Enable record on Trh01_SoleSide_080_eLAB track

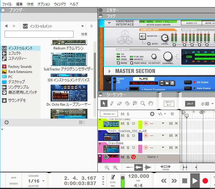146,136
